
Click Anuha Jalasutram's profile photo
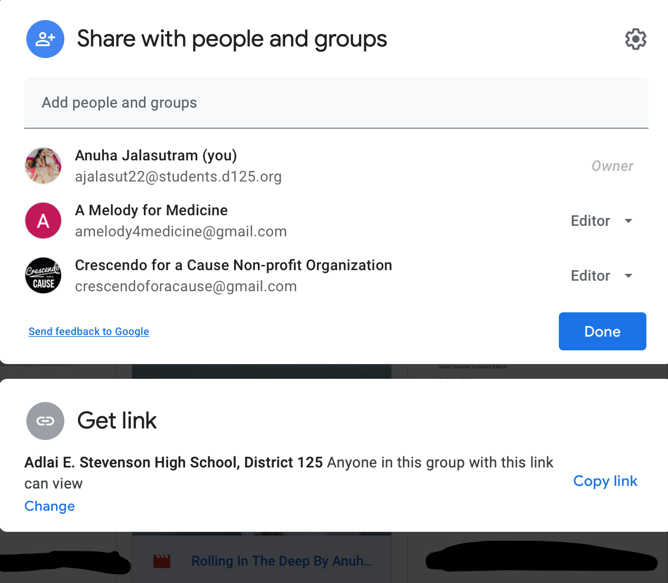[x=43, y=166]
